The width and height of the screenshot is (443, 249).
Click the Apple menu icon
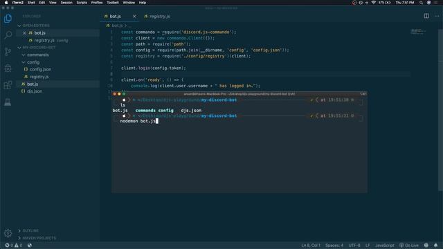pyautogui.click(x=6, y=3)
